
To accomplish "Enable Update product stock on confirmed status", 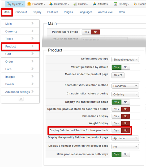I will pyautogui.click(x=117, y=109).
